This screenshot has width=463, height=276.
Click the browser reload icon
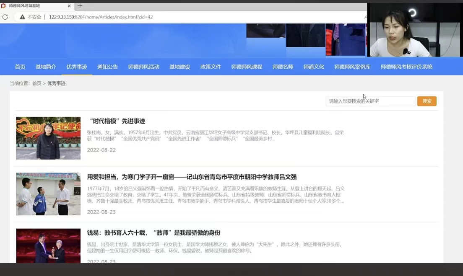(5, 17)
